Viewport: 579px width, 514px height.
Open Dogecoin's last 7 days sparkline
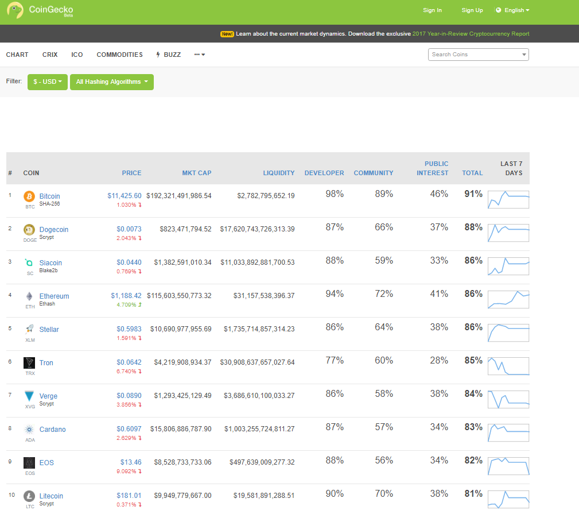click(508, 233)
